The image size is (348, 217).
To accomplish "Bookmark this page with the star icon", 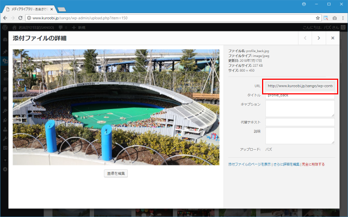I will (318, 18).
